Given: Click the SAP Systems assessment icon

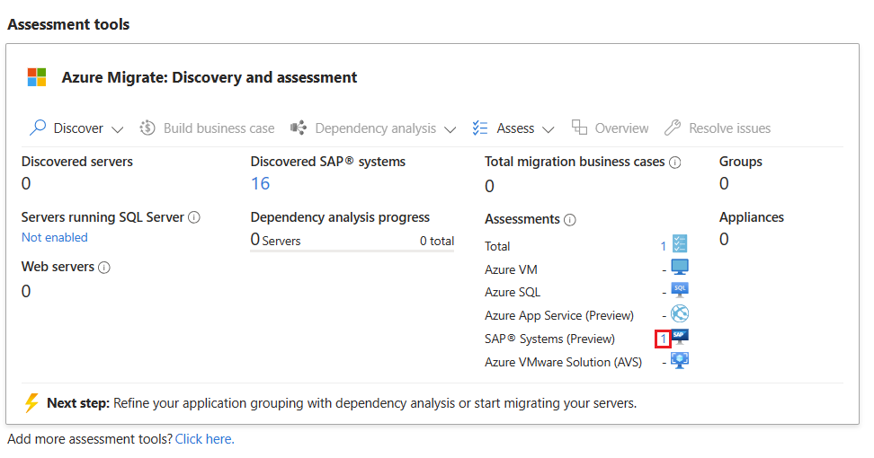Looking at the screenshot, I should point(680,338).
